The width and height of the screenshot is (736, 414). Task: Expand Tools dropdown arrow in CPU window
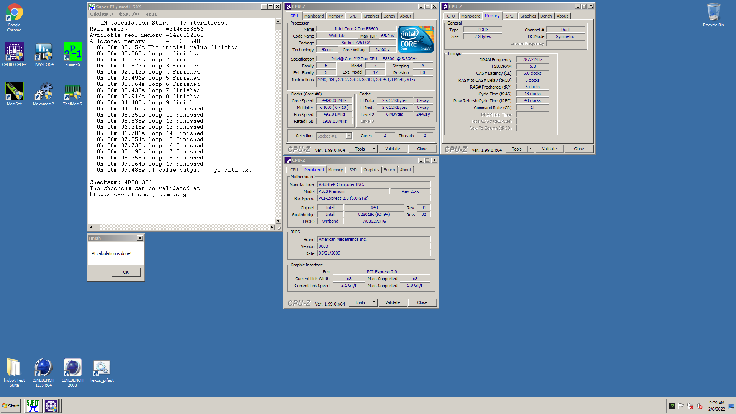coord(374,149)
